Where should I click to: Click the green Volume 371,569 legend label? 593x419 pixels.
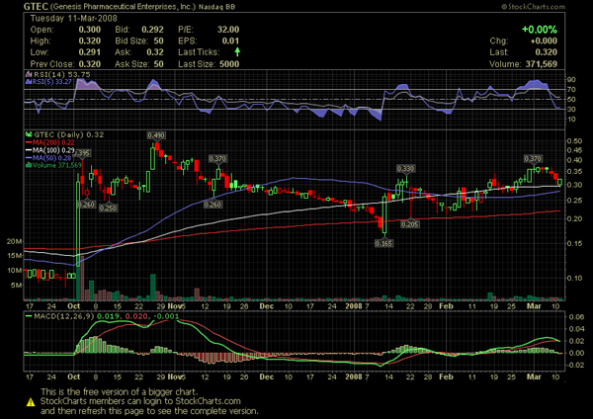(x=56, y=165)
